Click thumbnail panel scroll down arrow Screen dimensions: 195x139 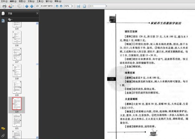(37, 137)
